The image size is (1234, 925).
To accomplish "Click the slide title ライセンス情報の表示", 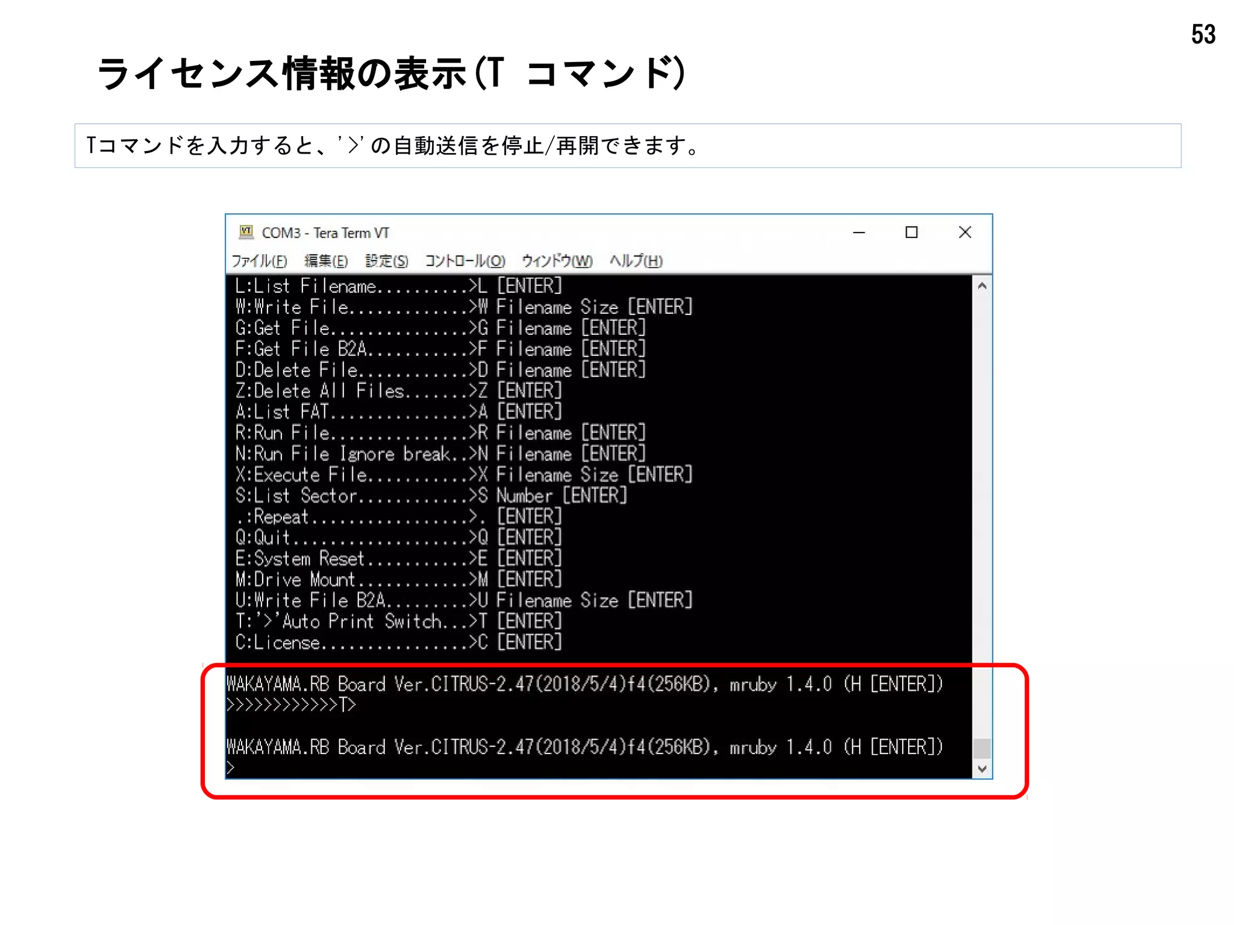I will [391, 73].
